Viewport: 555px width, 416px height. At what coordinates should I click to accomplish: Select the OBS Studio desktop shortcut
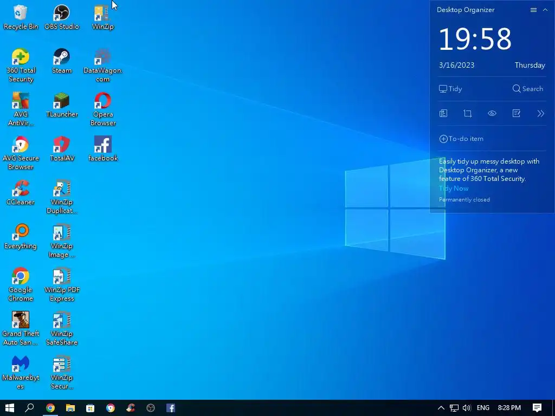(62, 17)
